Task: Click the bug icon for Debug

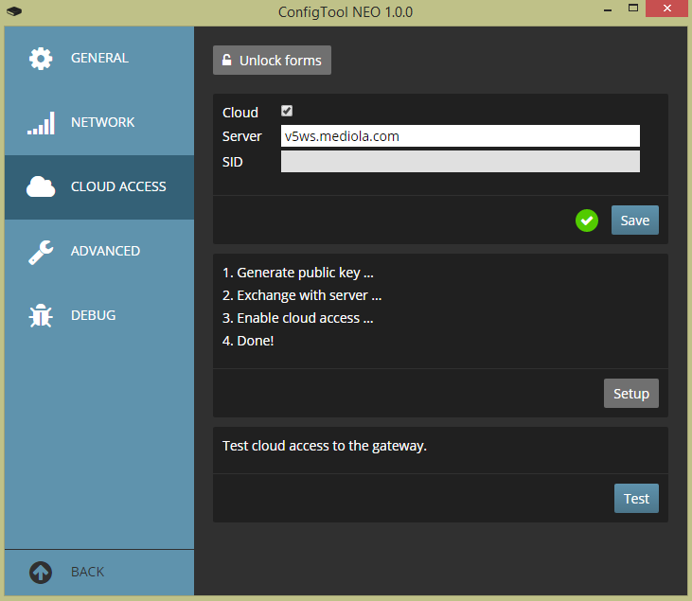Action: pos(41,316)
